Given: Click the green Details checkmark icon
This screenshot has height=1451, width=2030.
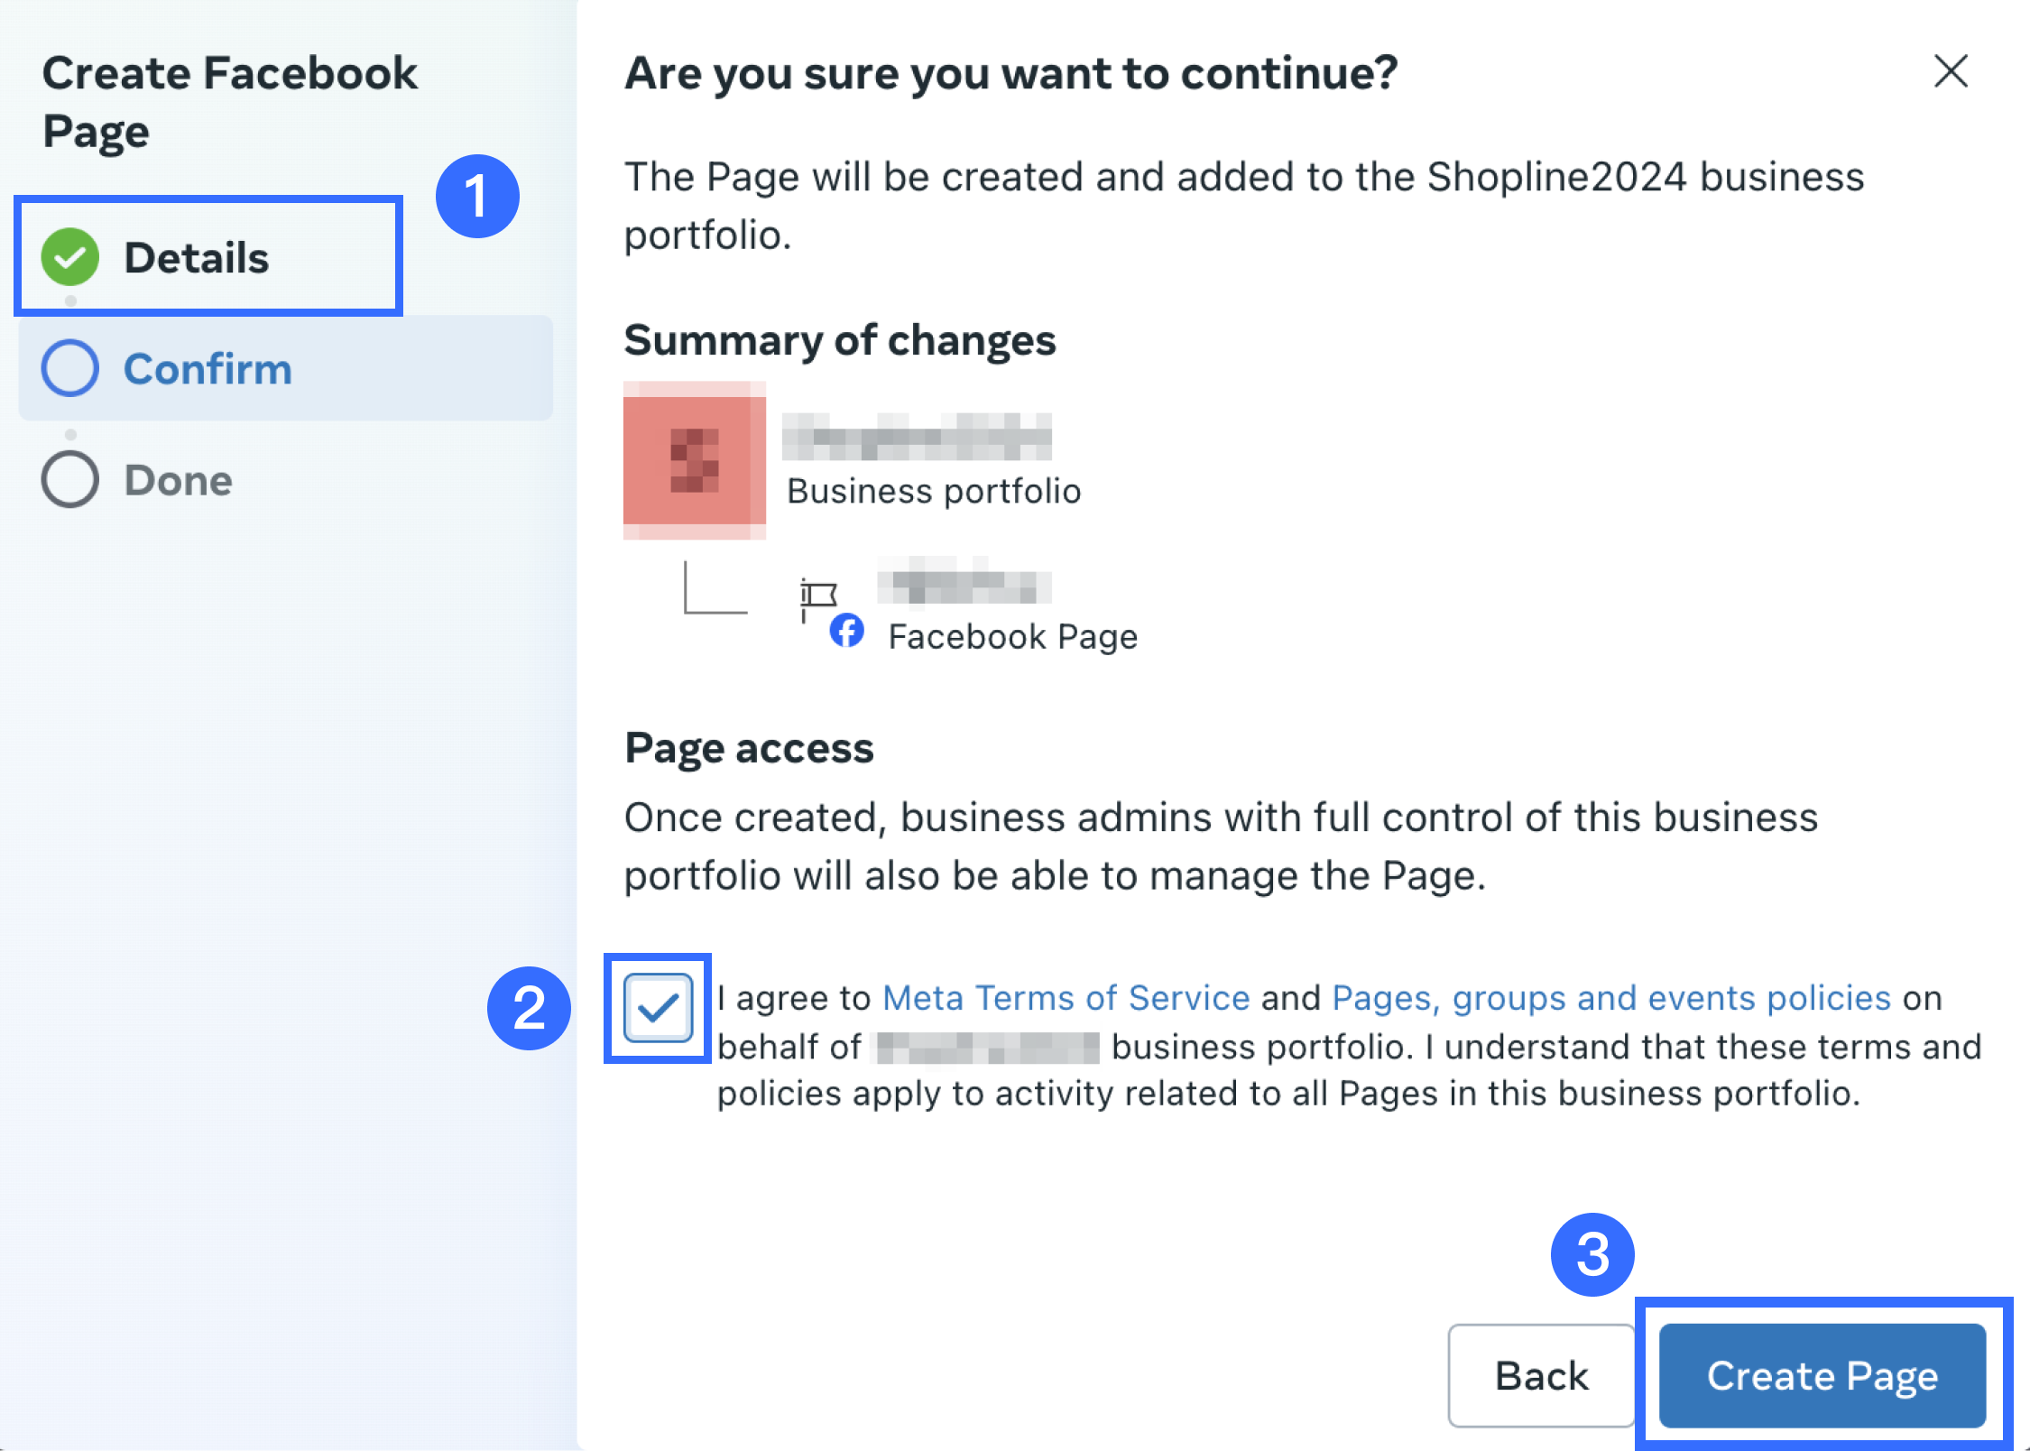Looking at the screenshot, I should 70,257.
